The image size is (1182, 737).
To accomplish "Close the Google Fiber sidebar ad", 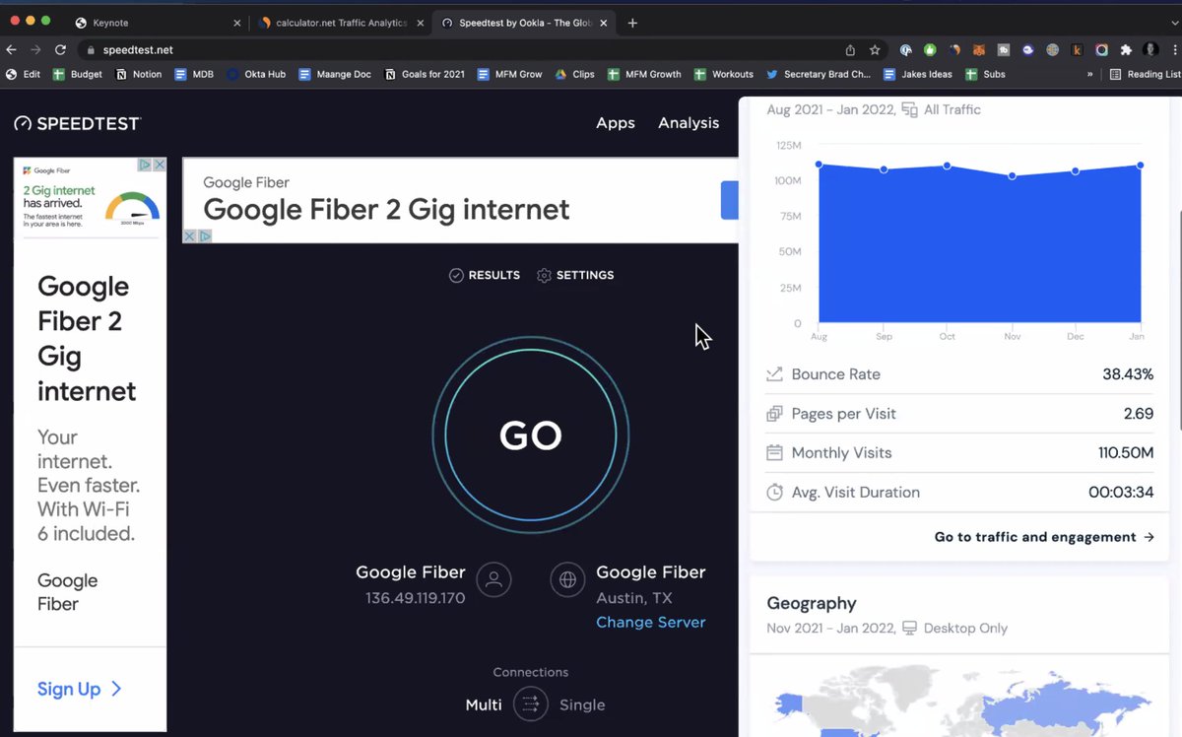I will point(160,165).
